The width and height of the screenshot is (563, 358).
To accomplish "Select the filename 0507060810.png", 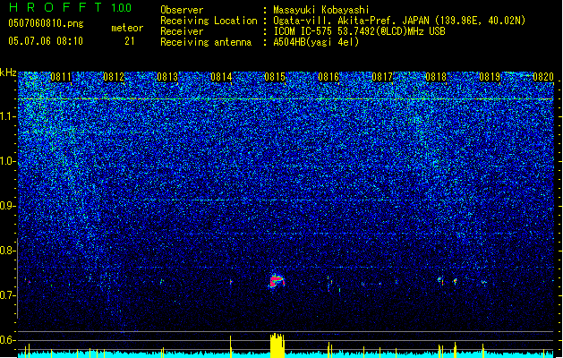I will tap(46, 23).
